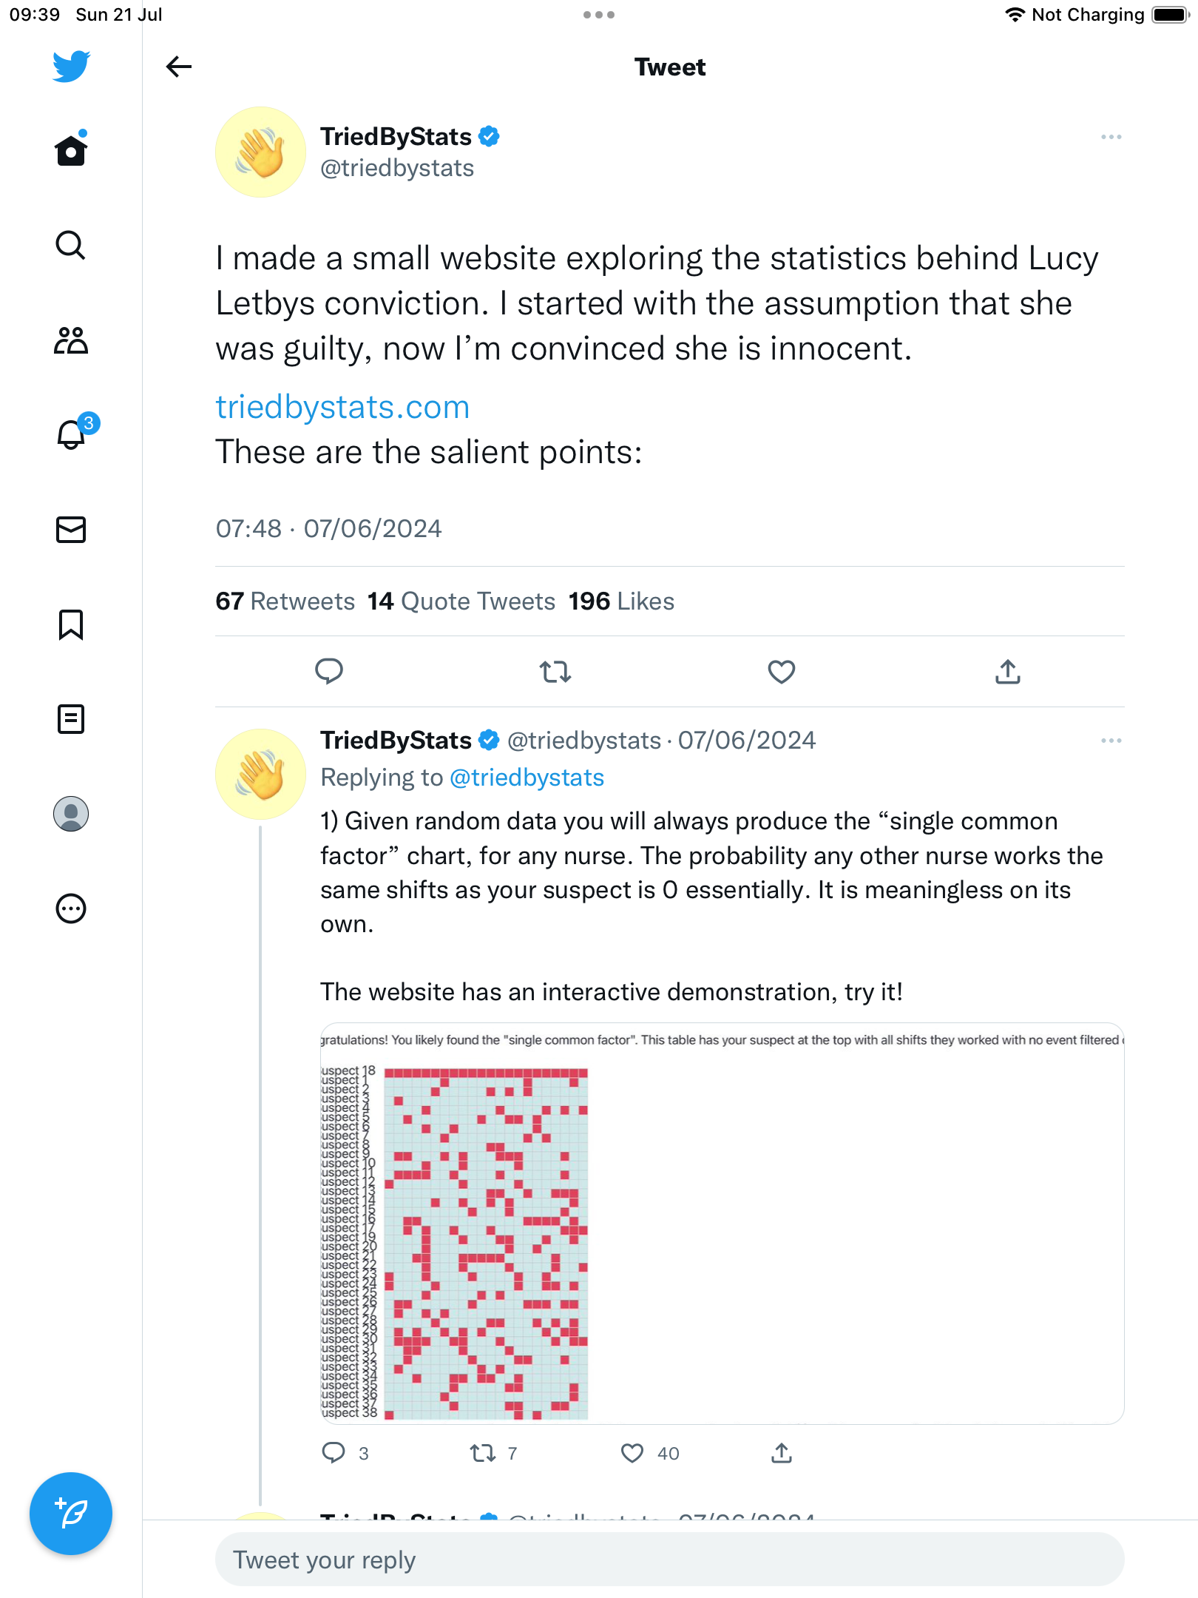Compose a new tweet with floating button

click(71, 1514)
